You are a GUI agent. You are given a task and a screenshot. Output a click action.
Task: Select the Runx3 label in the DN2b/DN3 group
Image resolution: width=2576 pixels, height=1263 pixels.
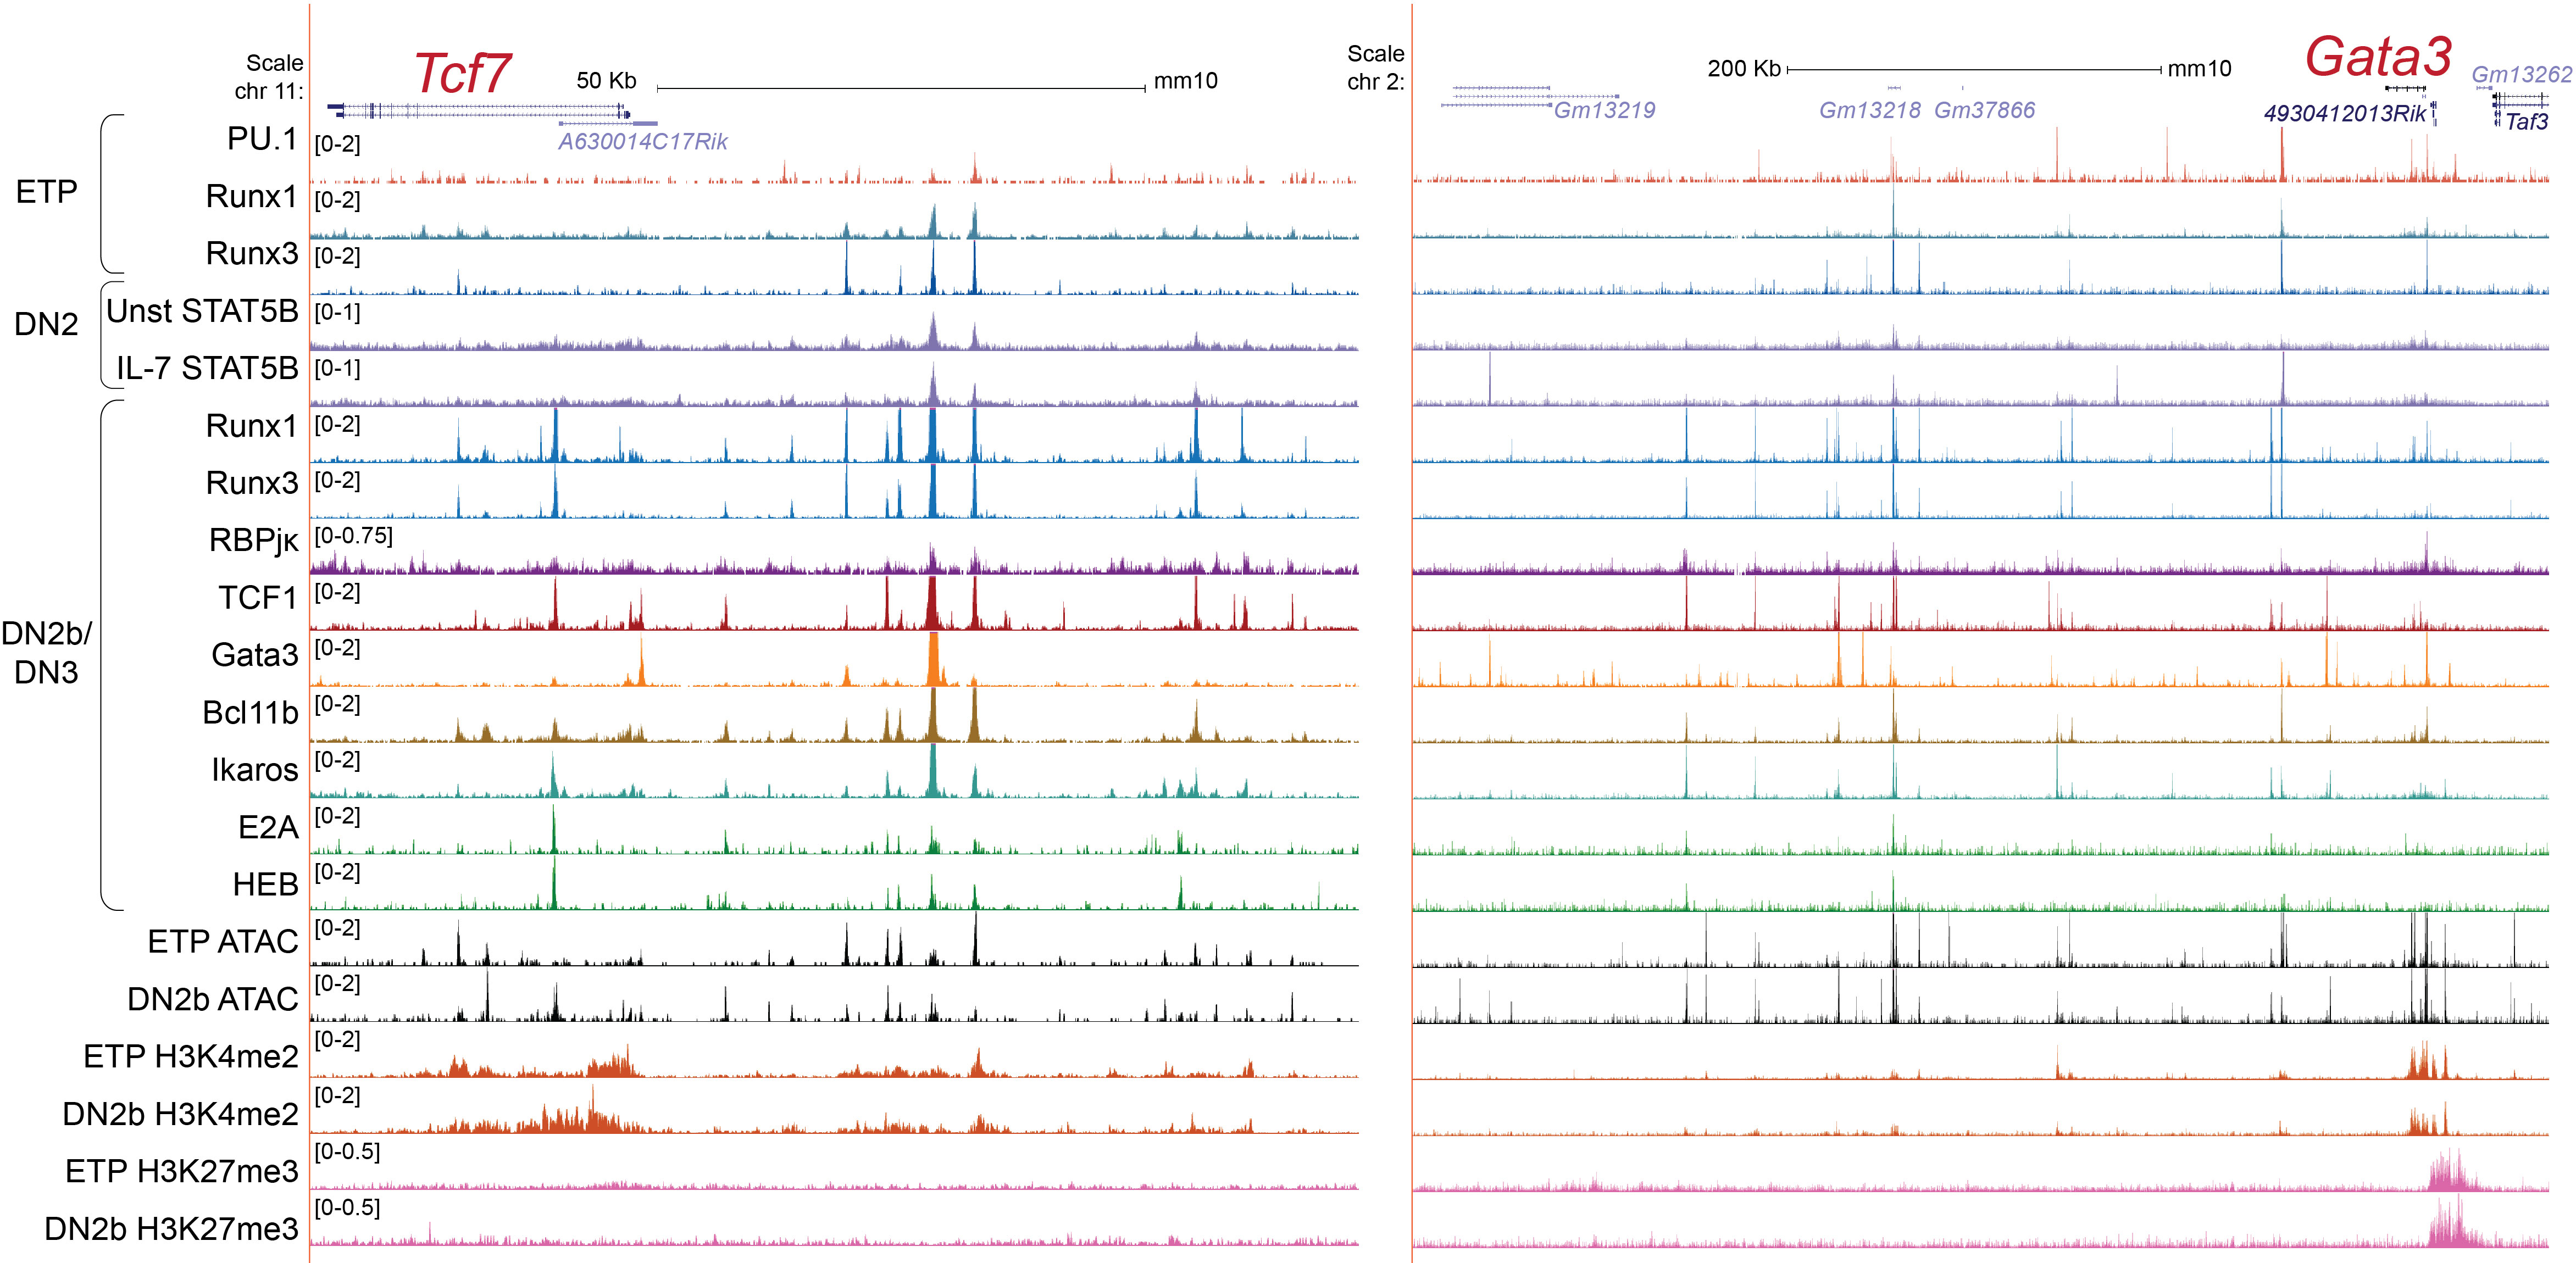251,483
